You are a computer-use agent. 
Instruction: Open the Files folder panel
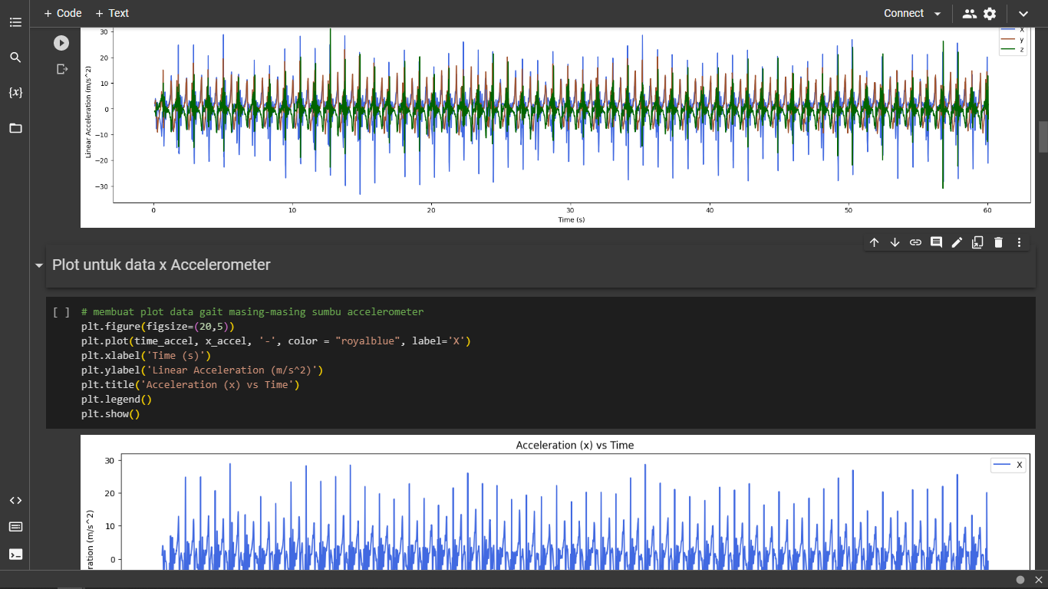point(15,128)
